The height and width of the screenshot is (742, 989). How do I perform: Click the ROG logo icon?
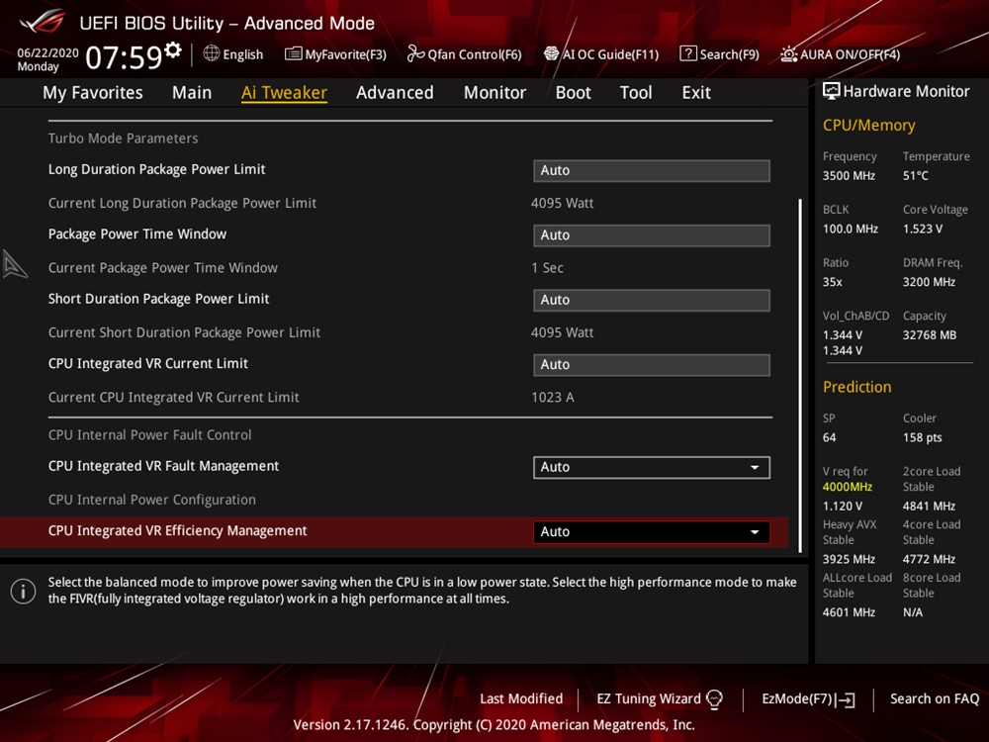coord(42,22)
